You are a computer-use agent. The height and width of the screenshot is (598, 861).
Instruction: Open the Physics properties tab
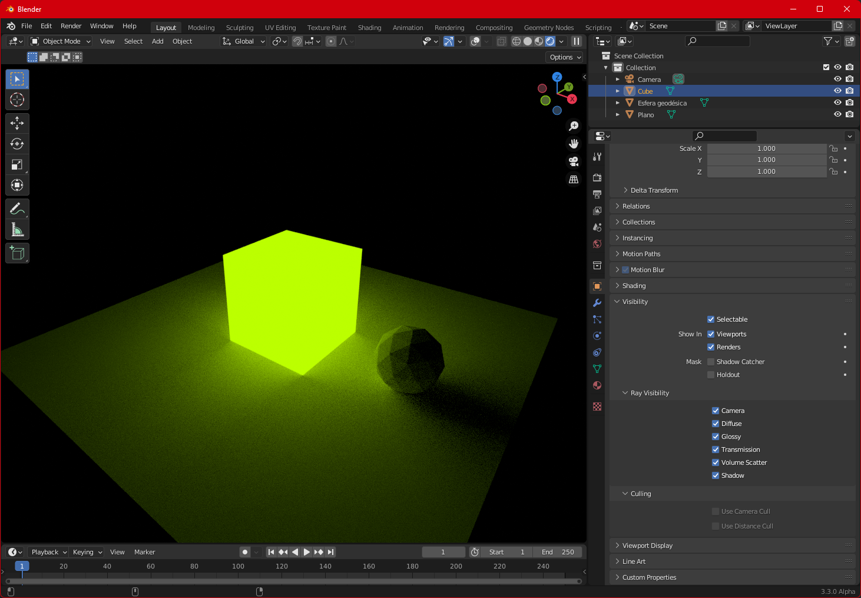pos(597,336)
